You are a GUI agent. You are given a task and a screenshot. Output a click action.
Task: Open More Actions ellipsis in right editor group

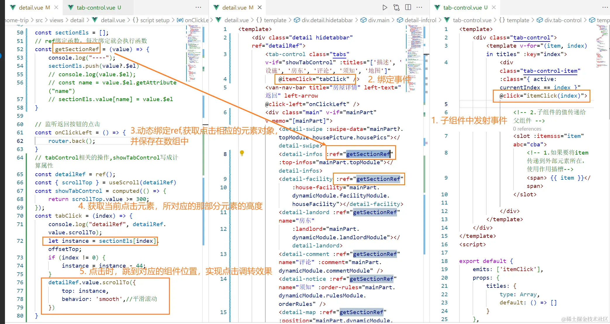[x=605, y=8]
